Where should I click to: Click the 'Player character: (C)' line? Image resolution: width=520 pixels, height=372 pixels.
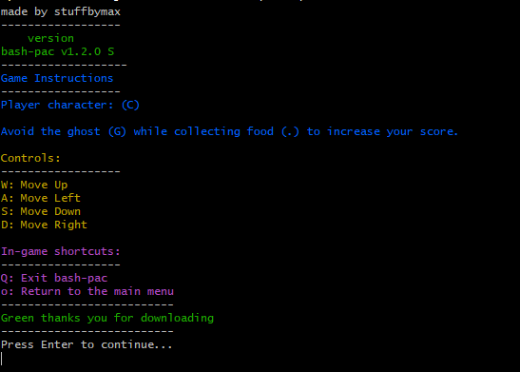tap(70, 106)
